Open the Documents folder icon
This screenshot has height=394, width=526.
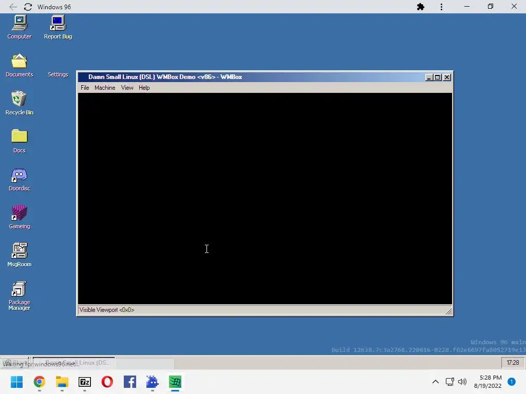[x=20, y=66]
